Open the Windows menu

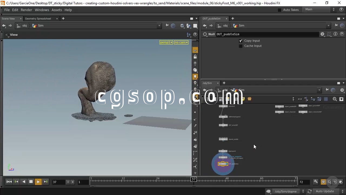42,10
